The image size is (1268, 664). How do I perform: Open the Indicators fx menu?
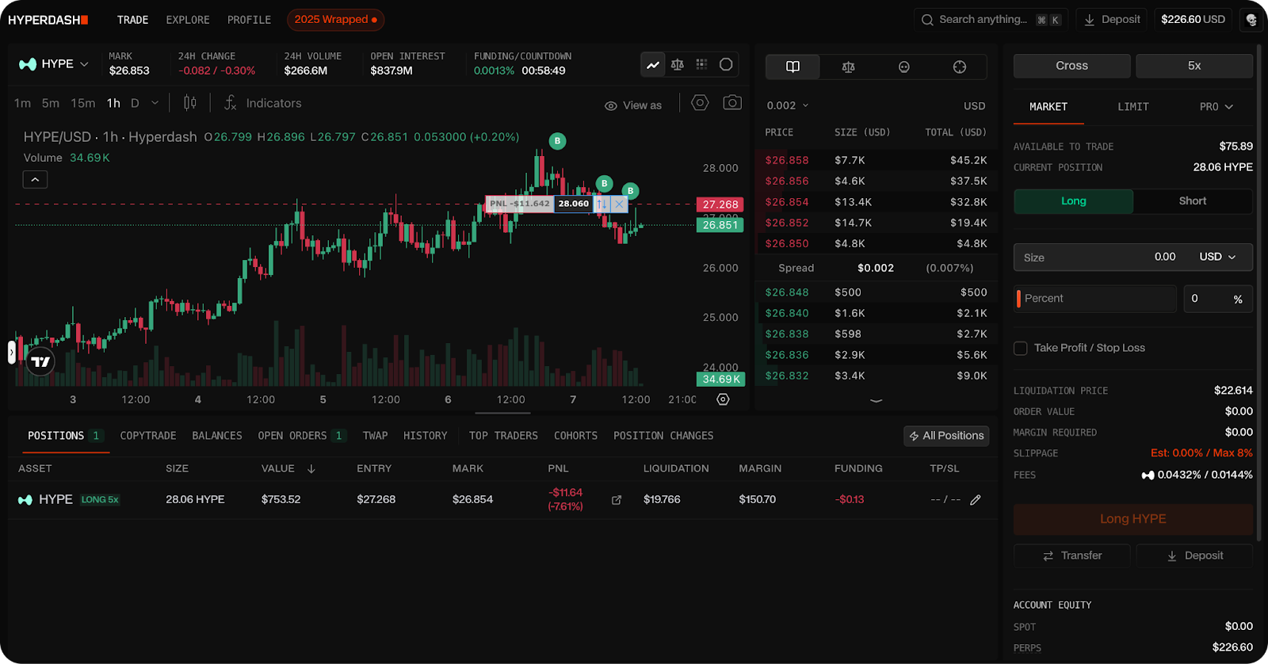[x=262, y=103]
